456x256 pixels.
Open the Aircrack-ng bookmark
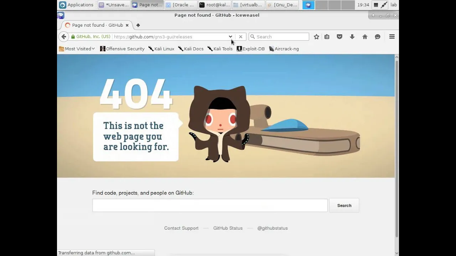click(x=284, y=49)
